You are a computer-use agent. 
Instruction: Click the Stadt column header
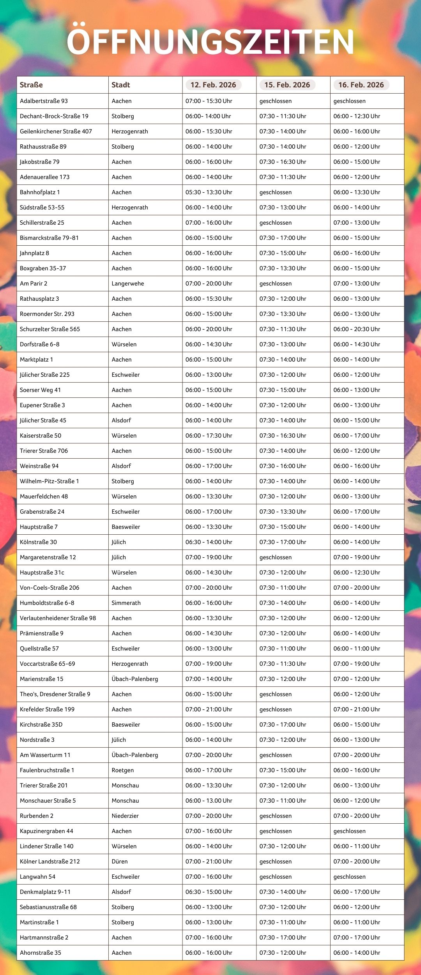pyautogui.click(x=121, y=85)
